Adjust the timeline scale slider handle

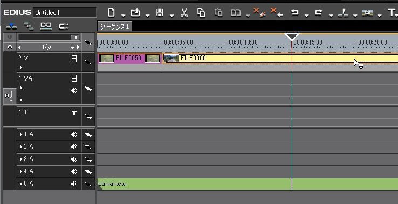point(75,38)
